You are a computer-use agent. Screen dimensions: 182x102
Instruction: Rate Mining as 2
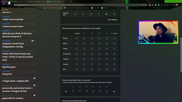[84, 43]
